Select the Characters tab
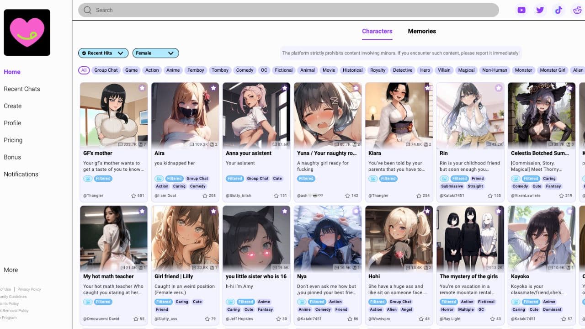Screen dimensions: 585x329 pyautogui.click(x=377, y=31)
